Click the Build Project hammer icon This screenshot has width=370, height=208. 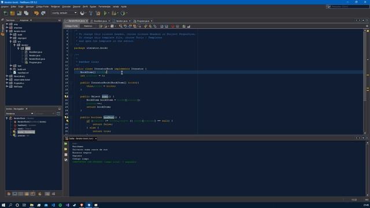[x=91, y=13]
